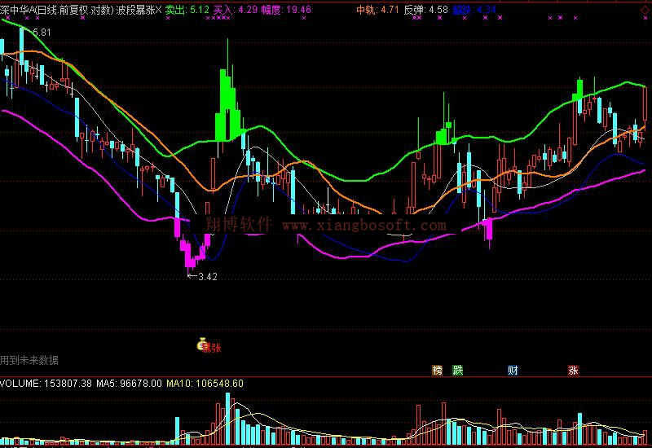Click the 暴涨 money bag signal icon
The width and height of the screenshot is (652, 448).
(202, 345)
